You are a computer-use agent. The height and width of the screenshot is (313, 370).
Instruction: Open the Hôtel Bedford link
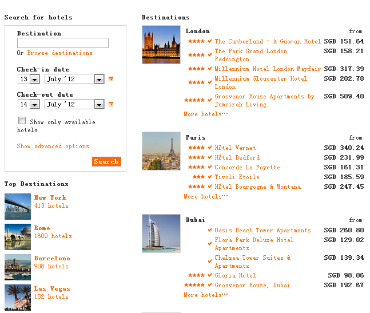click(237, 157)
